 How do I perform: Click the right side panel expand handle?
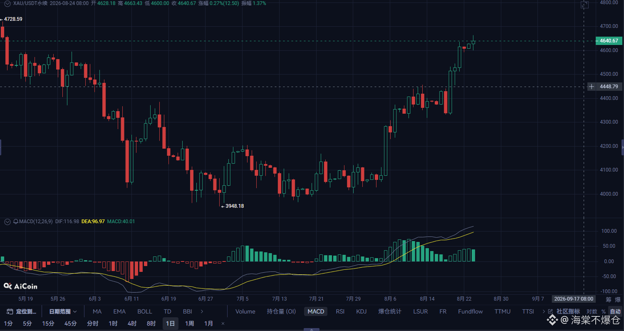pos(623,147)
